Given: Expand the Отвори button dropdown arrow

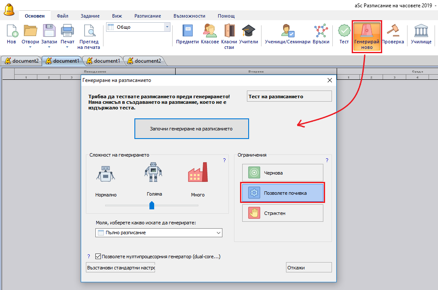Looking at the screenshot, I should click(x=30, y=47).
